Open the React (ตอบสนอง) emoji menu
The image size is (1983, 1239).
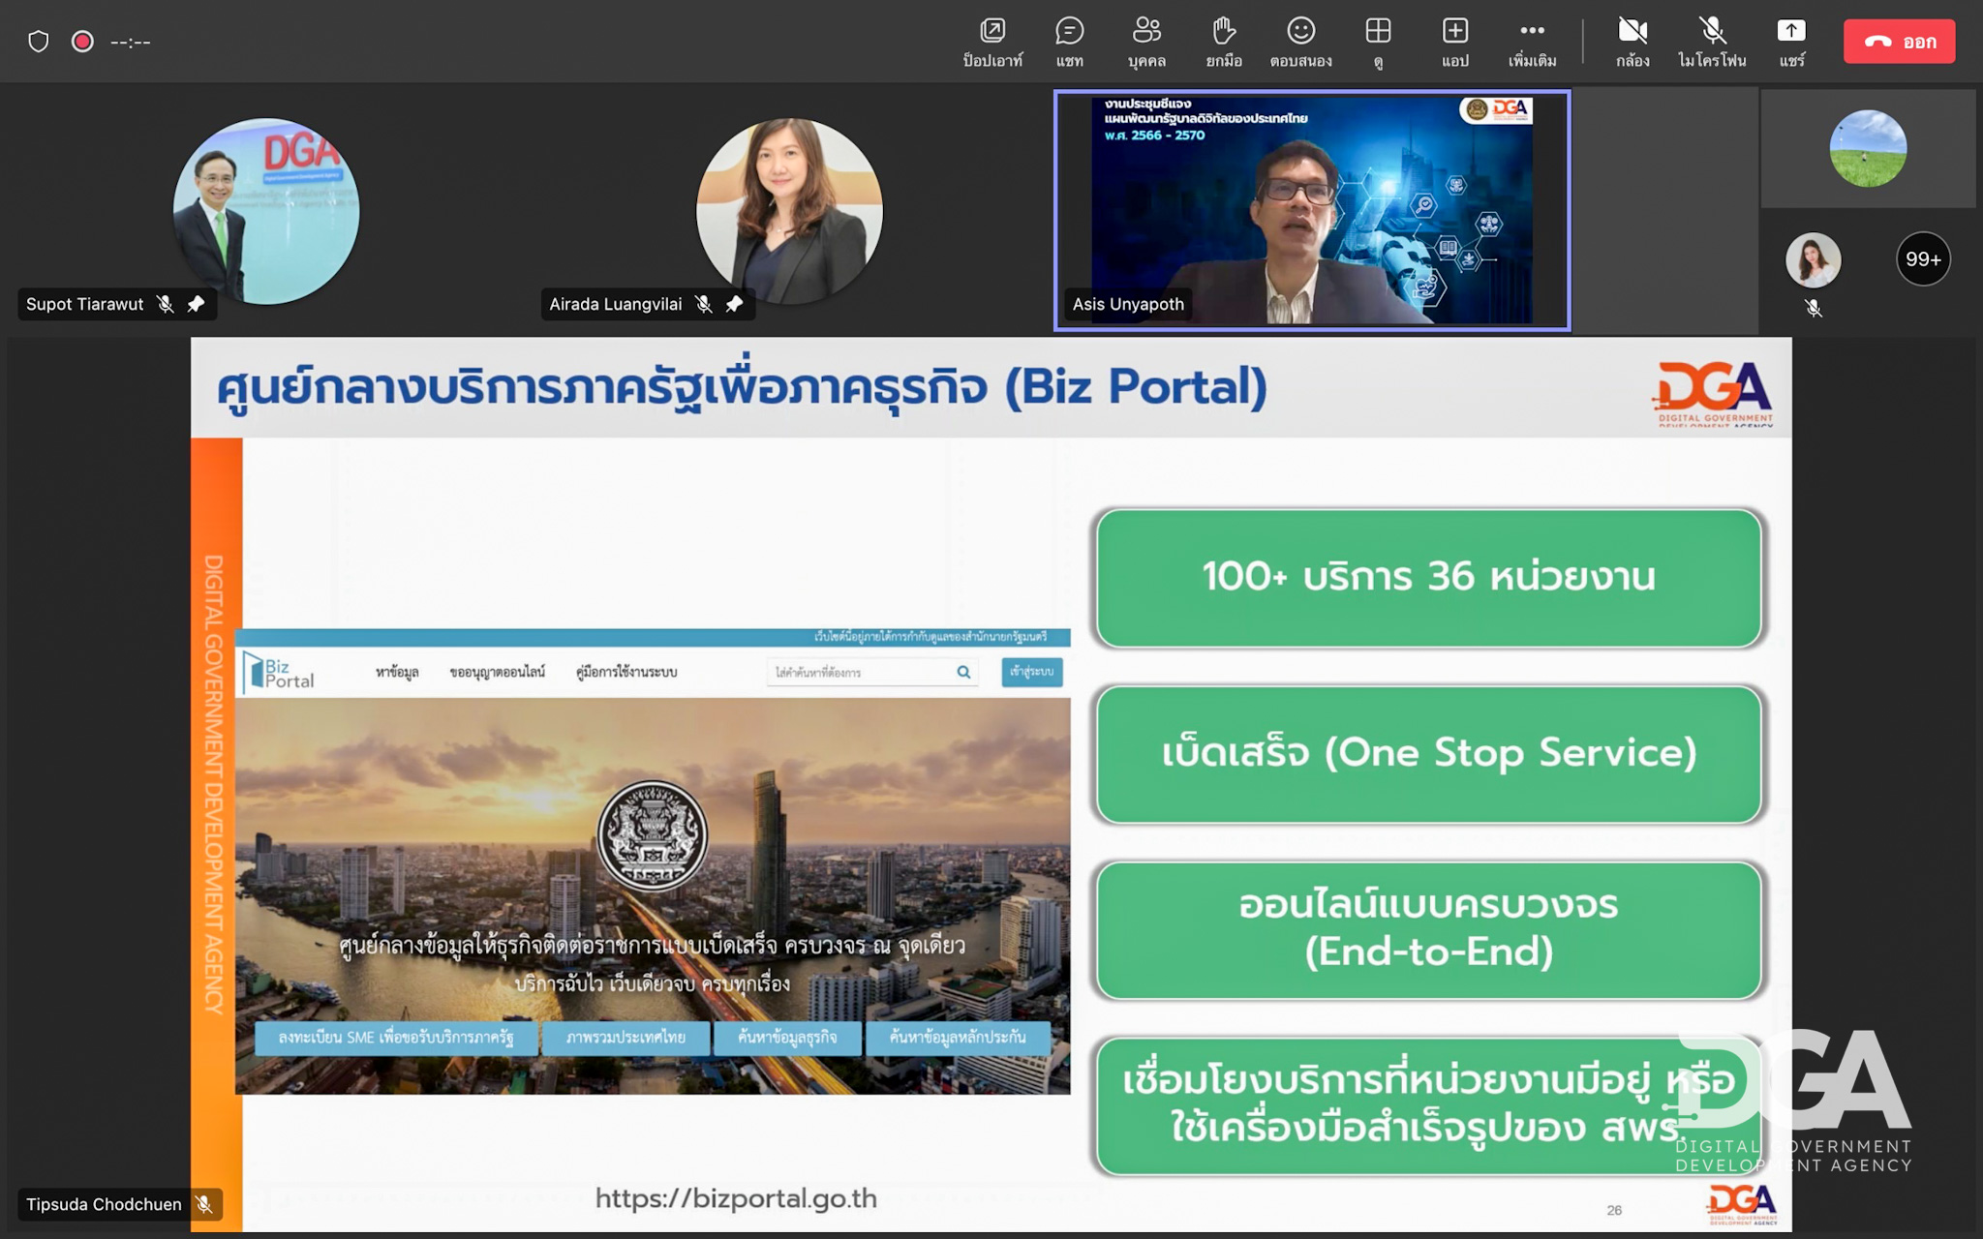[x=1300, y=43]
